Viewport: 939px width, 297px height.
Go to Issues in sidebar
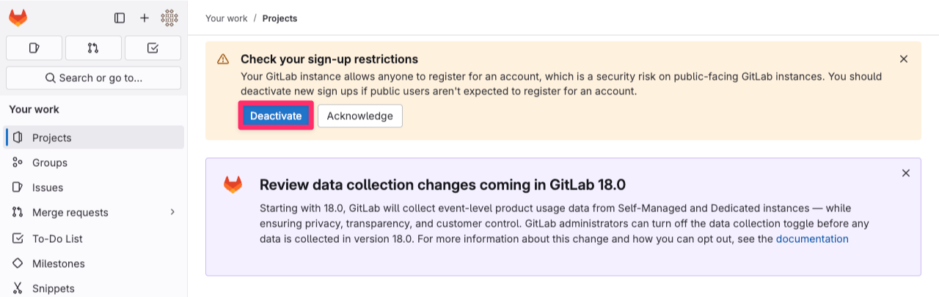(x=94, y=187)
